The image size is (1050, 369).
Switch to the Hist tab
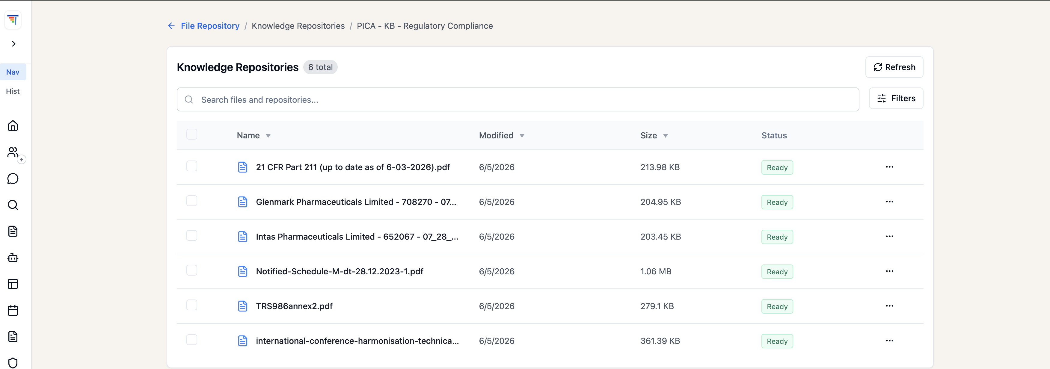(x=13, y=91)
